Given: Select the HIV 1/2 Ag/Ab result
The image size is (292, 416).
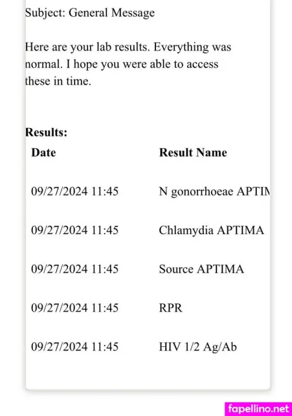Looking at the screenshot, I should point(197,347).
